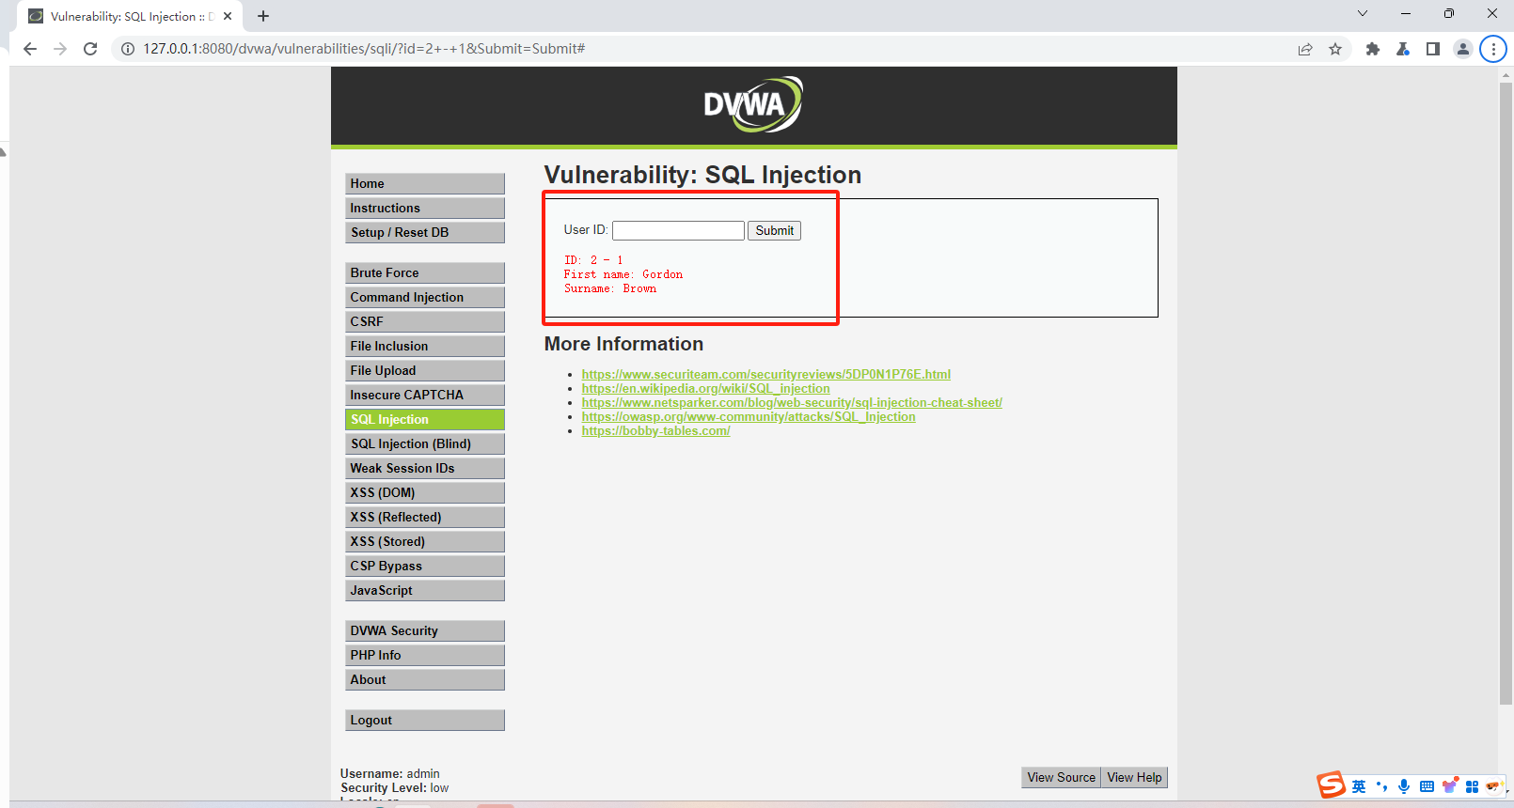This screenshot has height=808, width=1514.
Task: Open the profile avatar menu
Action: click(1463, 49)
